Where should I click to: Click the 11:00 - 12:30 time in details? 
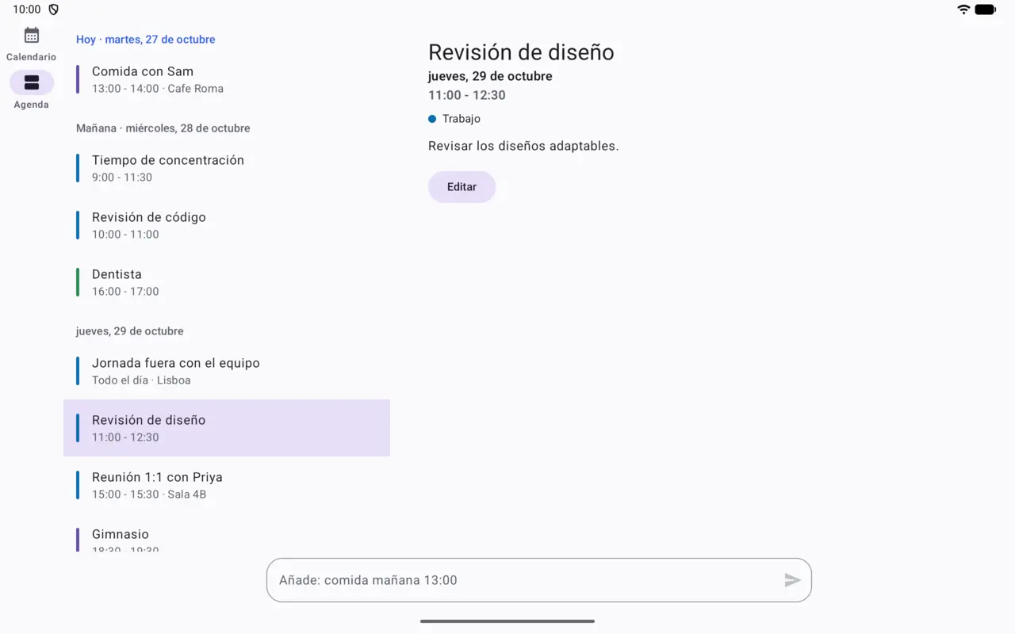click(467, 95)
